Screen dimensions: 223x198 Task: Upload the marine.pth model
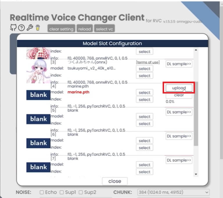179,88
